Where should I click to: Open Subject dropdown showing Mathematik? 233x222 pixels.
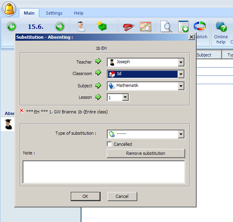coord(146,86)
